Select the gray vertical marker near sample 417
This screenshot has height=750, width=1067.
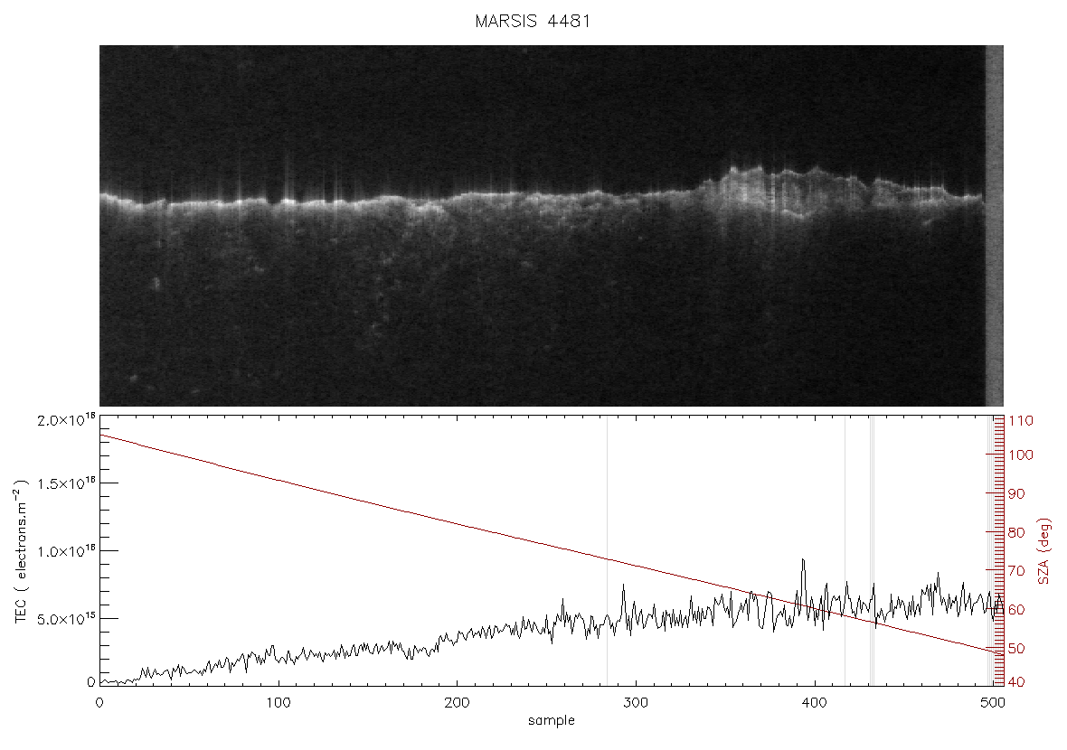[845, 550]
